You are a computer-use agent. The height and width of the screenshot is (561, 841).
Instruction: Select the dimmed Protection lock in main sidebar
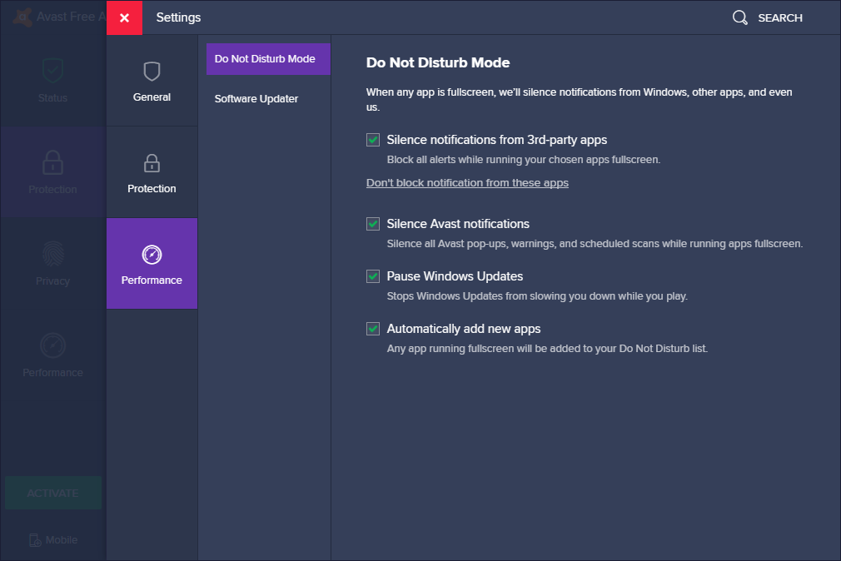point(52,163)
